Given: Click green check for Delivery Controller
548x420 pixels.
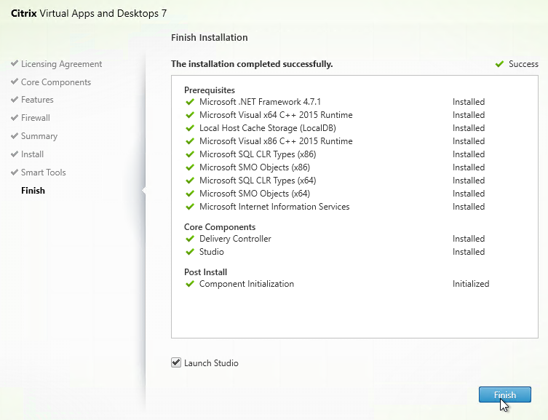Looking at the screenshot, I should pyautogui.click(x=190, y=239).
